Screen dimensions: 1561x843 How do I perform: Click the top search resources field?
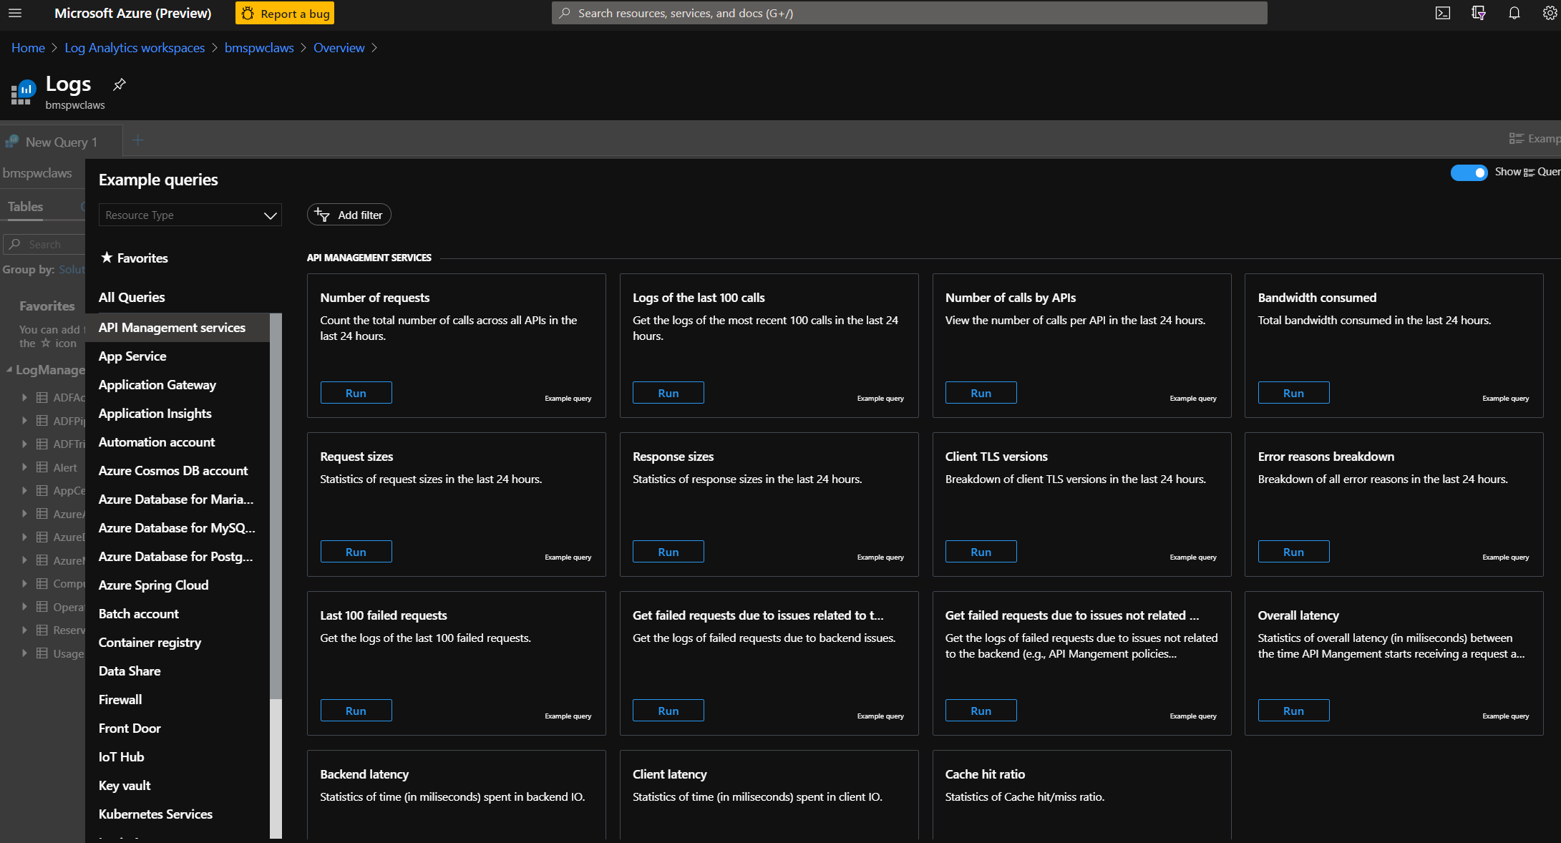[909, 13]
